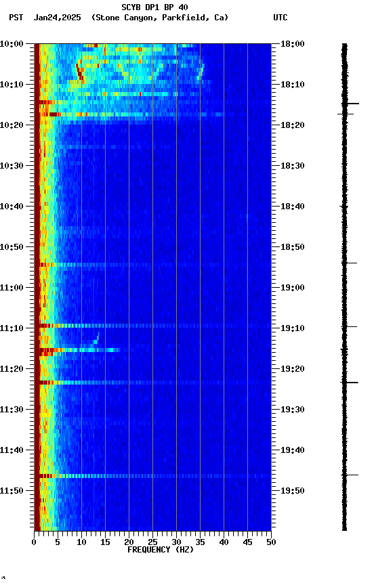Click the 5 Hz frequency tick label
The width and height of the screenshot is (374, 585).
pyautogui.click(x=58, y=542)
